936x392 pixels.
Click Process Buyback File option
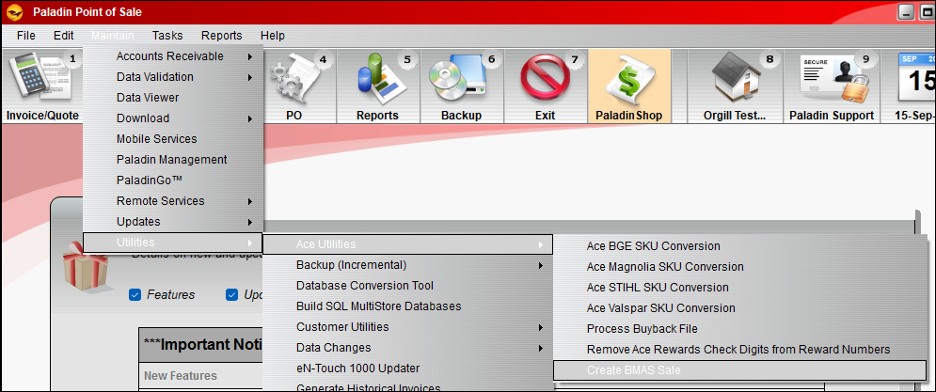[642, 329]
